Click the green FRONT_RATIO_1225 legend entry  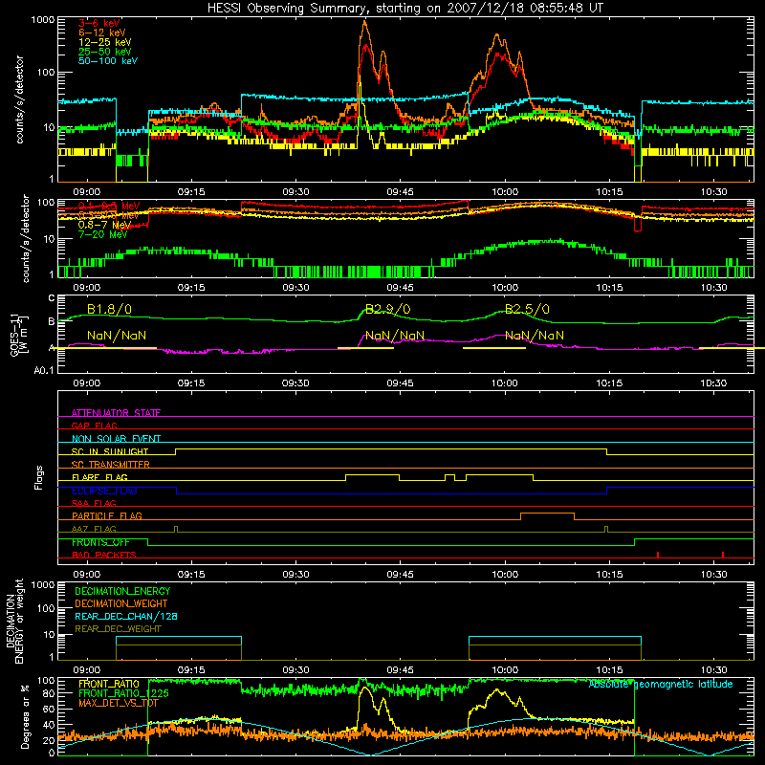coord(124,693)
